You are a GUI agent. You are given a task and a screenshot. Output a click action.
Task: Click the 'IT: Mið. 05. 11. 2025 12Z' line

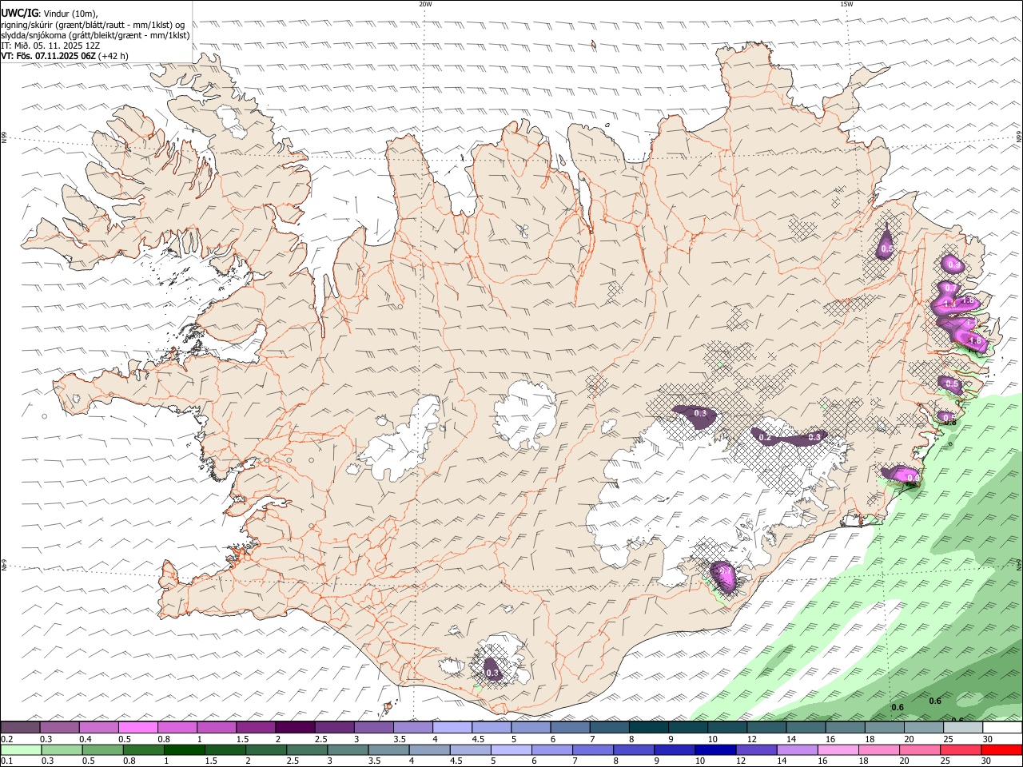(x=50, y=46)
